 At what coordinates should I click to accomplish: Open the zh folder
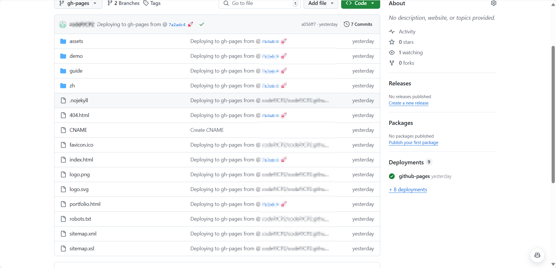point(72,86)
